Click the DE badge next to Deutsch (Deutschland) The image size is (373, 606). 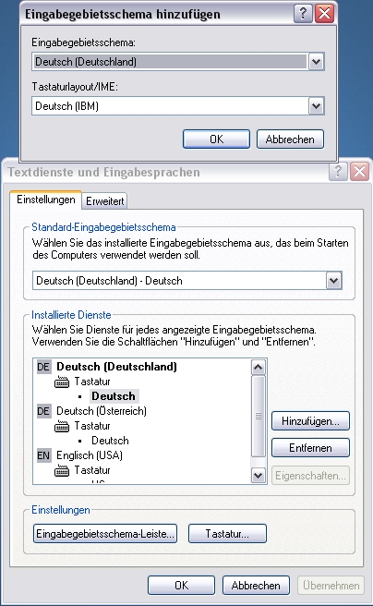(43, 367)
